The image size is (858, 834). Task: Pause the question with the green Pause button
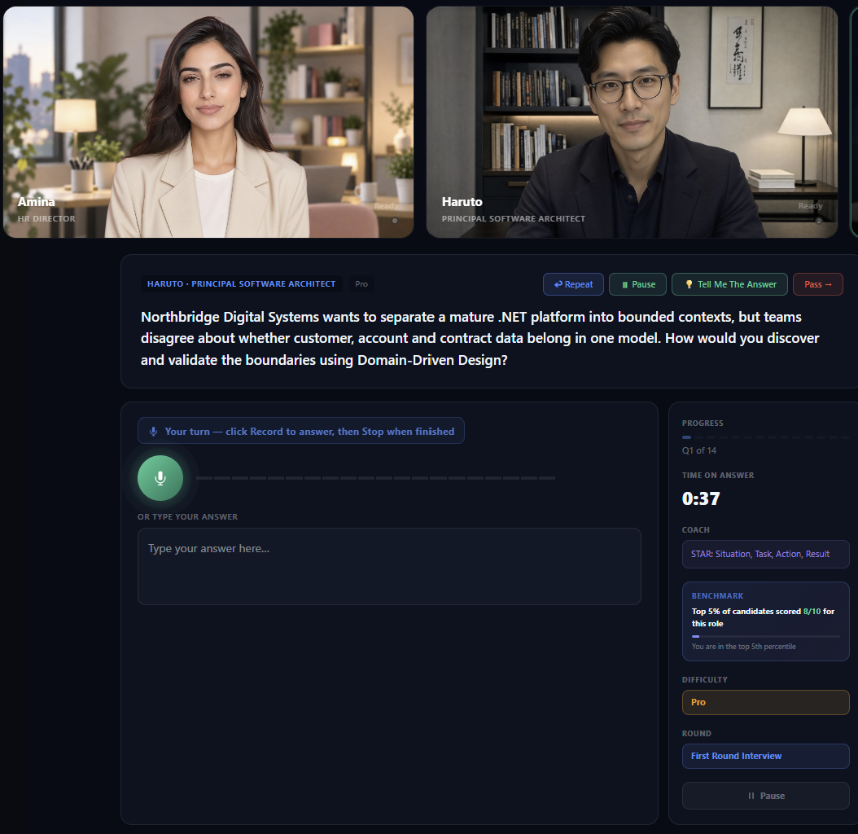[x=637, y=284]
